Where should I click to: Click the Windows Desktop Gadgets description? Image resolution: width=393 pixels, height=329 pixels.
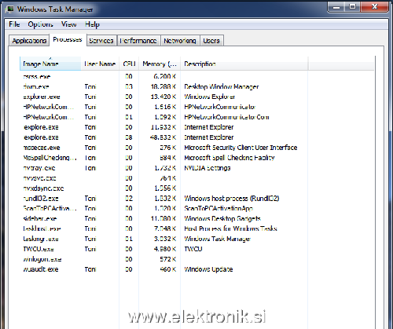pos(222,218)
